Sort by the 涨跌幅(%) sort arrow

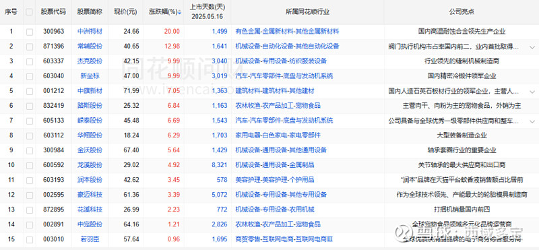(179, 12)
